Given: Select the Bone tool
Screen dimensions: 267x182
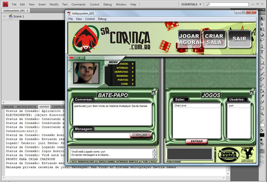Looking at the screenshot, I should click(x=262, y=86).
